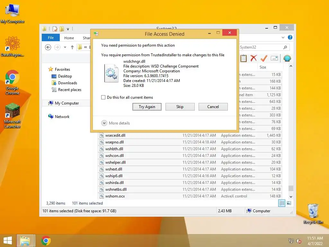Open the Customize Quick Access Toolbar dropdown
The width and height of the screenshot is (329, 247).
tap(68, 29)
